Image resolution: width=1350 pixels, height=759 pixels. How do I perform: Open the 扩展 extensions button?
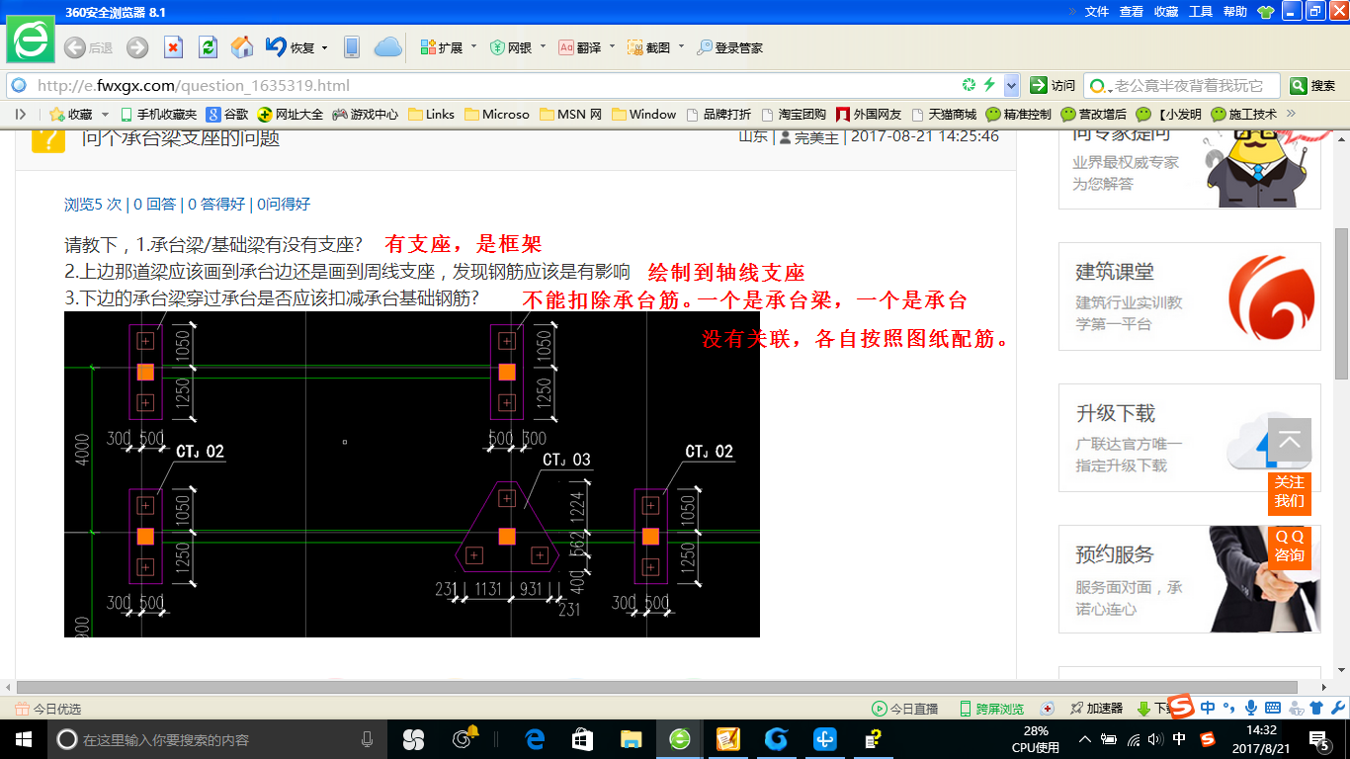[442, 47]
